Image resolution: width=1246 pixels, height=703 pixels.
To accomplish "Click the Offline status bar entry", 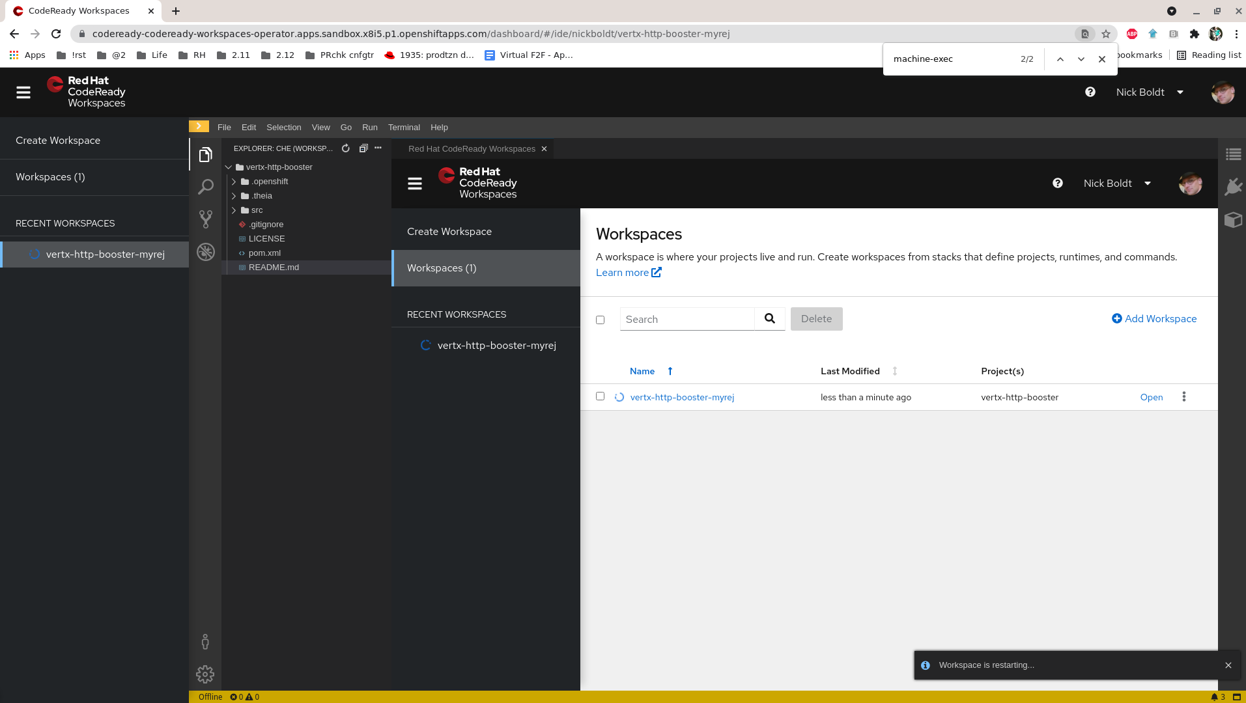I will (x=210, y=697).
